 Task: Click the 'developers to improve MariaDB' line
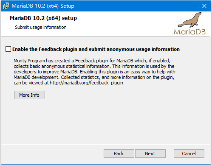point(94,72)
